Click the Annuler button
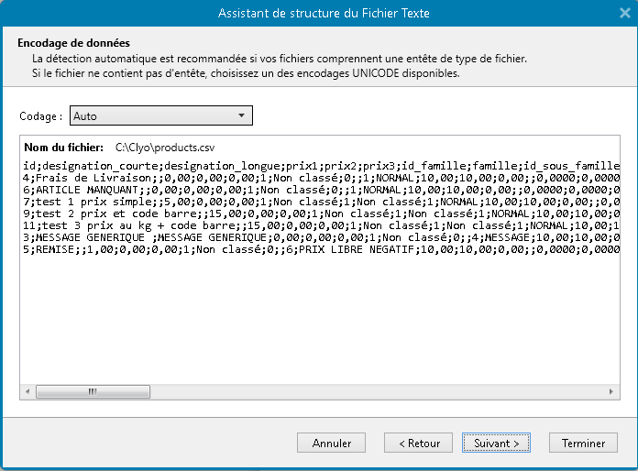This screenshot has height=471, width=638. [x=332, y=443]
